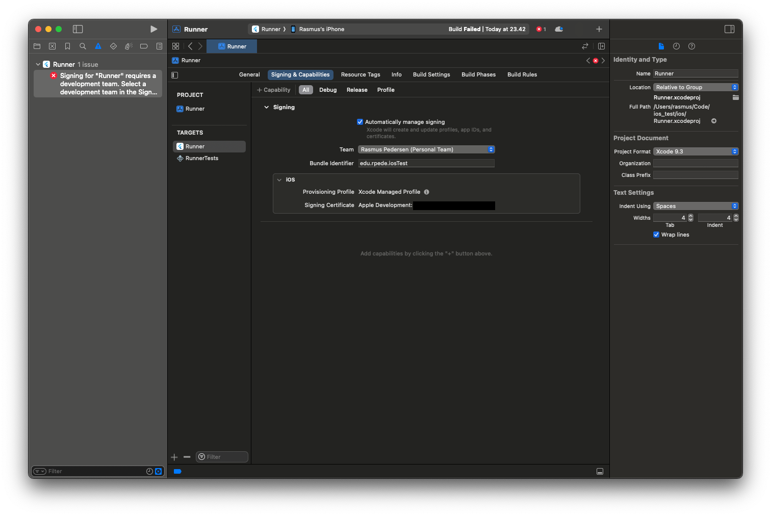Switch to the Build Phases tab
Screen dimensions: 771x516
(x=478, y=74)
